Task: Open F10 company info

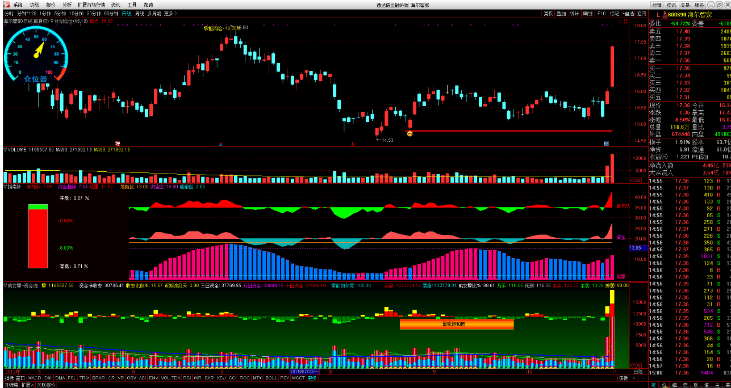Action: pos(601,14)
